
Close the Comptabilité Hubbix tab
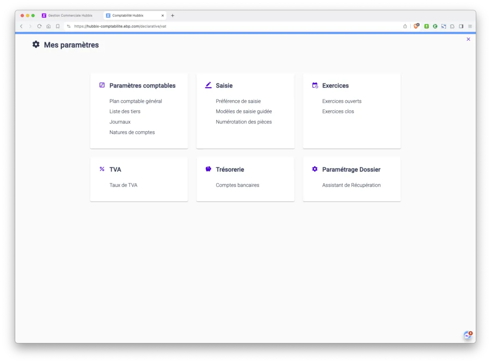point(162,16)
